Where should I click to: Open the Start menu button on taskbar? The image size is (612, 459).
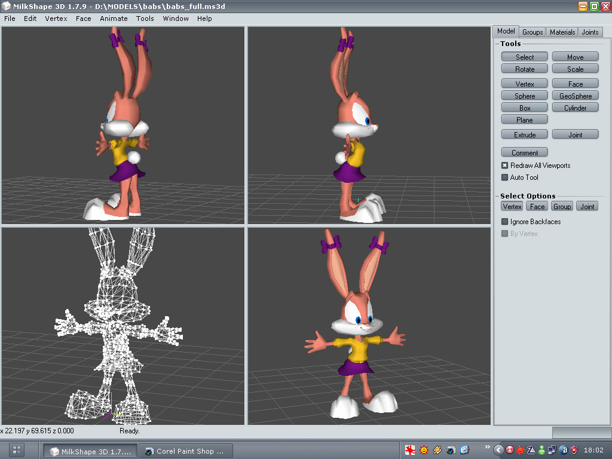[x=17, y=450]
